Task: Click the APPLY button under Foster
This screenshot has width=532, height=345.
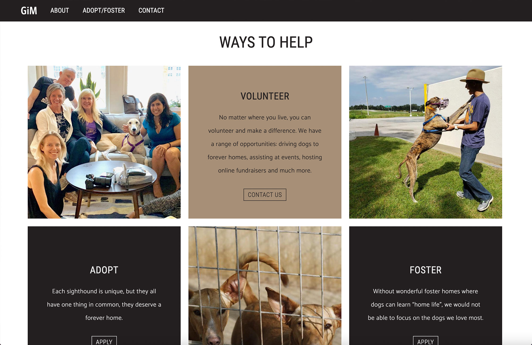Action: (x=425, y=340)
